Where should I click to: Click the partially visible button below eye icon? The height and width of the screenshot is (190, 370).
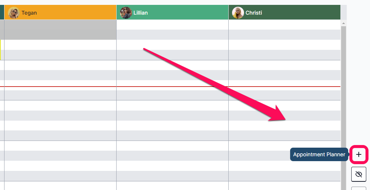click(359, 188)
